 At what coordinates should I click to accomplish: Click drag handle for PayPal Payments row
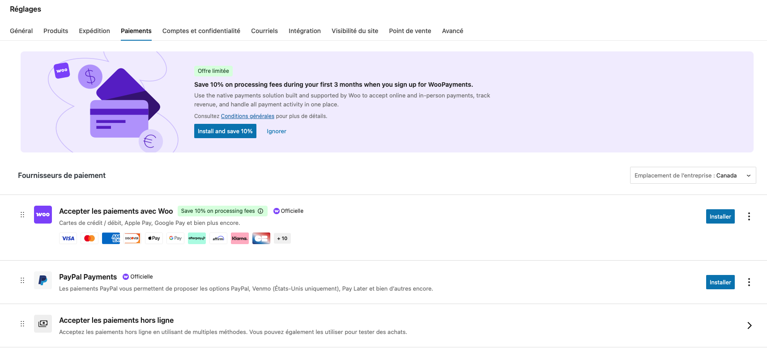tap(22, 280)
